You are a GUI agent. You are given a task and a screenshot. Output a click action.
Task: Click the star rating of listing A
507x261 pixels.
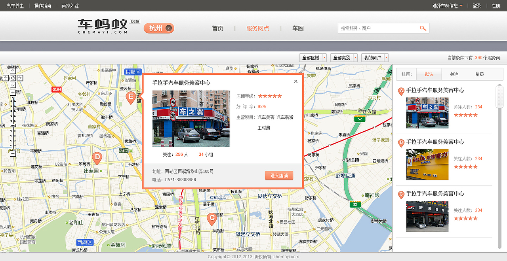point(465,115)
